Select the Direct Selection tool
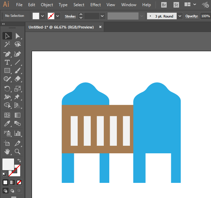Viewport: 211px width, 198px height. [x=18, y=36]
